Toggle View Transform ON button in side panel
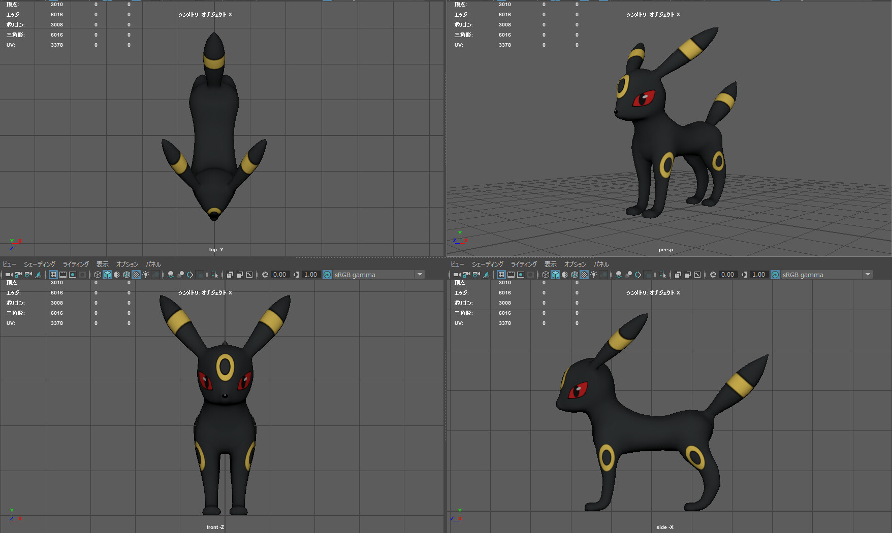Screen dimensions: 892x533 click(x=775, y=275)
